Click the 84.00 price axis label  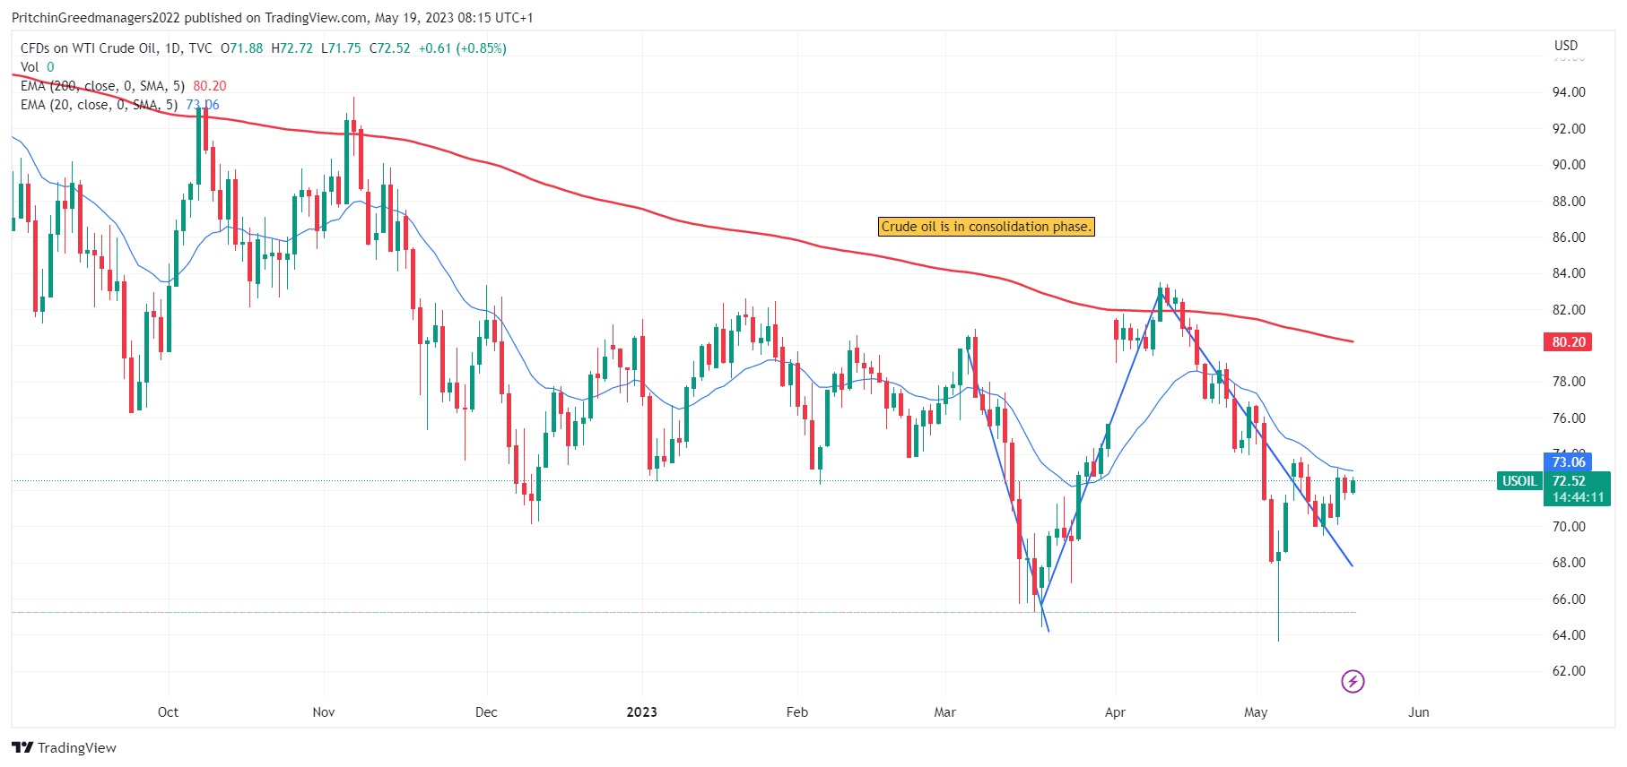point(1569,273)
